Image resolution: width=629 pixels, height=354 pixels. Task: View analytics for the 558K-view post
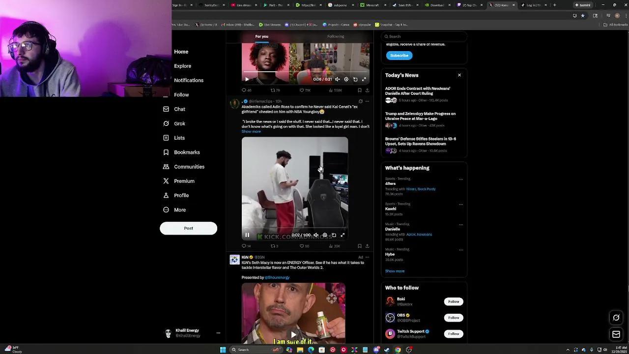pyautogui.click(x=335, y=90)
